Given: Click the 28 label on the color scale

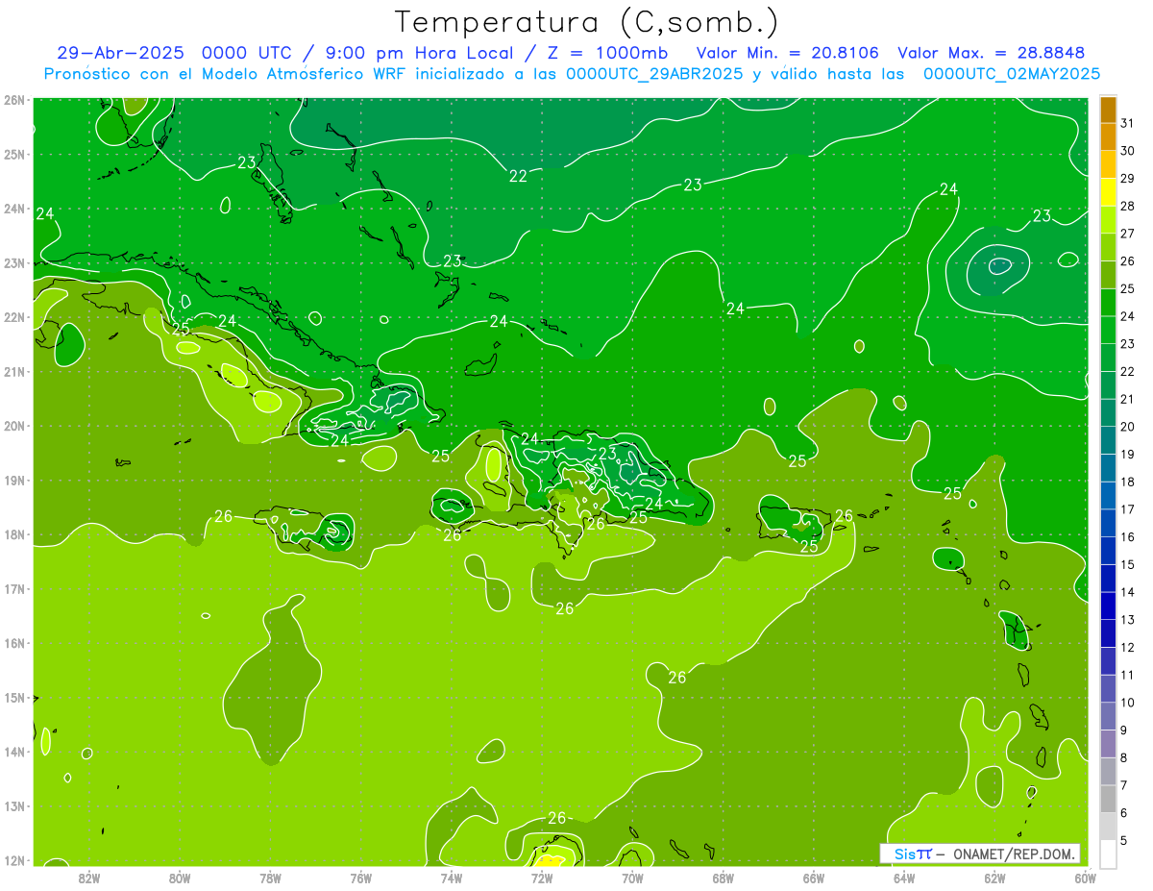Looking at the screenshot, I should pyautogui.click(x=1128, y=206).
